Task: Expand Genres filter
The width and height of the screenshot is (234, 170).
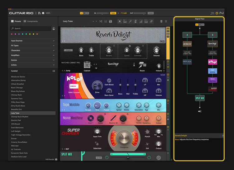Action: 33,60
